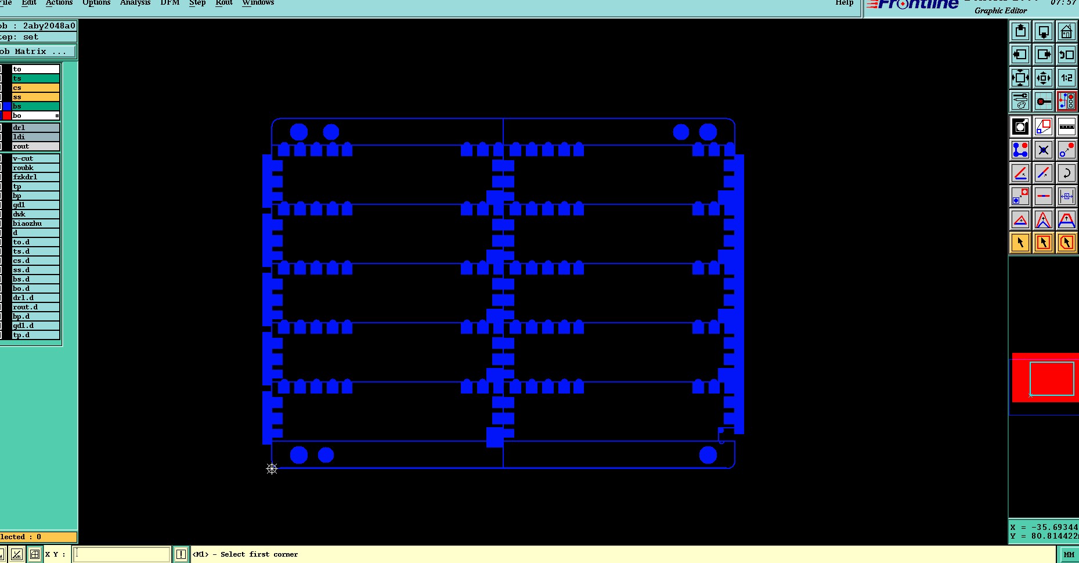
Task: Select the 'cs' layer row
Action: tap(35, 88)
